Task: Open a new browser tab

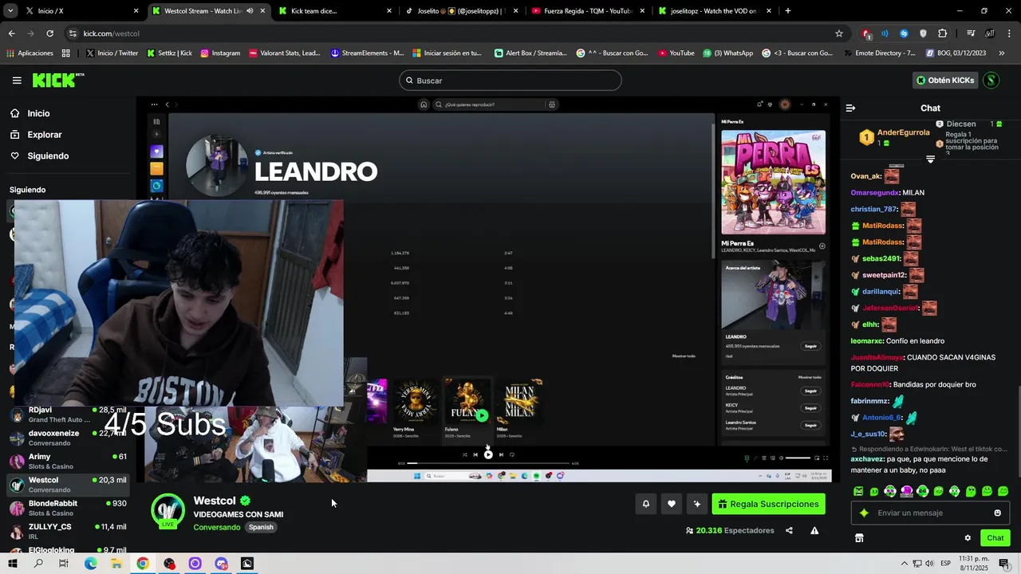Action: [787, 11]
